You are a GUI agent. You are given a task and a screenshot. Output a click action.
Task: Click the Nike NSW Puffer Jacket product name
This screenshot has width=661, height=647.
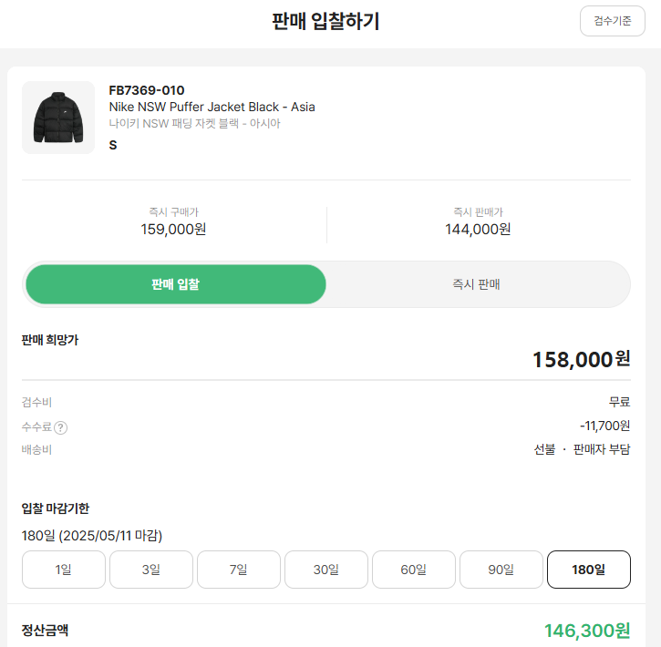pos(212,107)
